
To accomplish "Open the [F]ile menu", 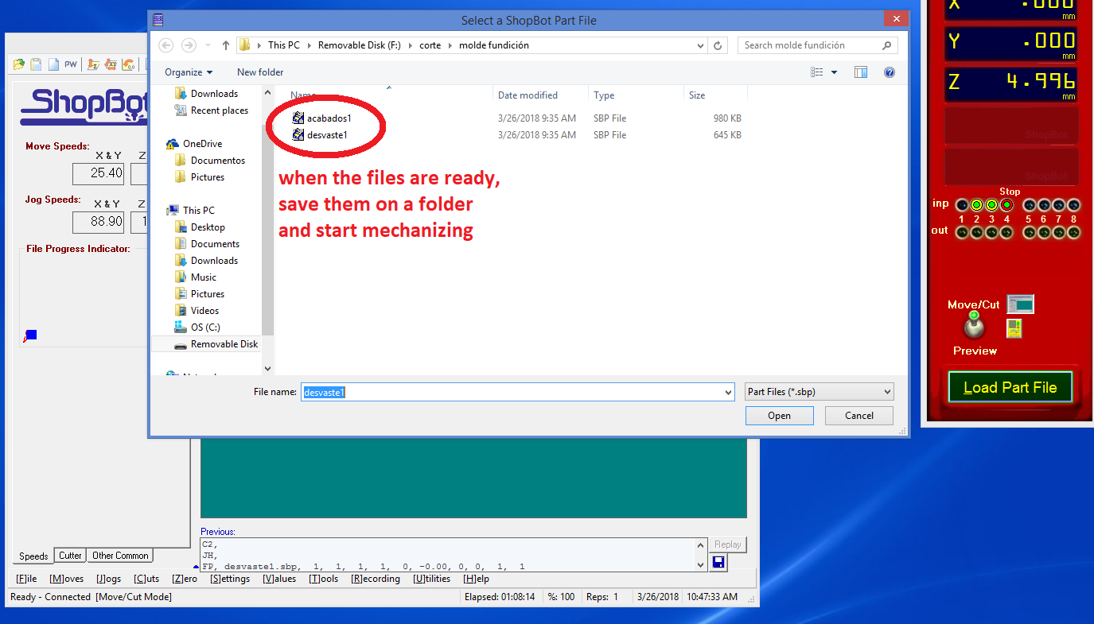I will click(26, 579).
